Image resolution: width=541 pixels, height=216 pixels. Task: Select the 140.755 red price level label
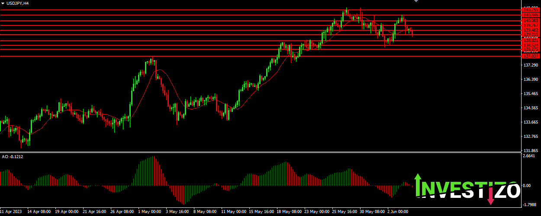(531, 10)
